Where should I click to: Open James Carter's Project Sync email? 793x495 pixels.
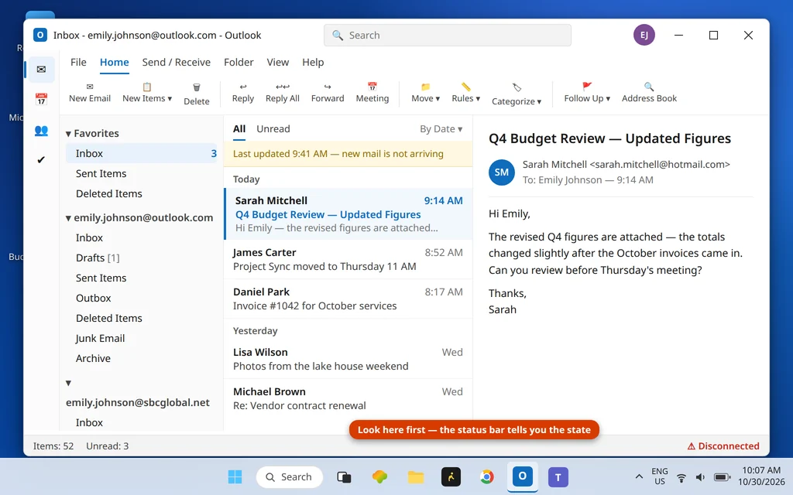(x=348, y=259)
